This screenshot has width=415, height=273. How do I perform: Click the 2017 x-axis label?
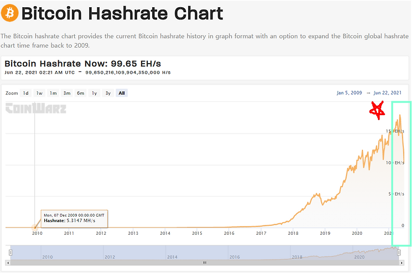pyautogui.click(x=261, y=233)
